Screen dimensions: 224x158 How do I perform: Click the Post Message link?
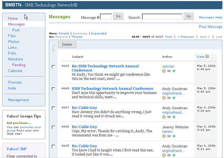coord(211,27)
